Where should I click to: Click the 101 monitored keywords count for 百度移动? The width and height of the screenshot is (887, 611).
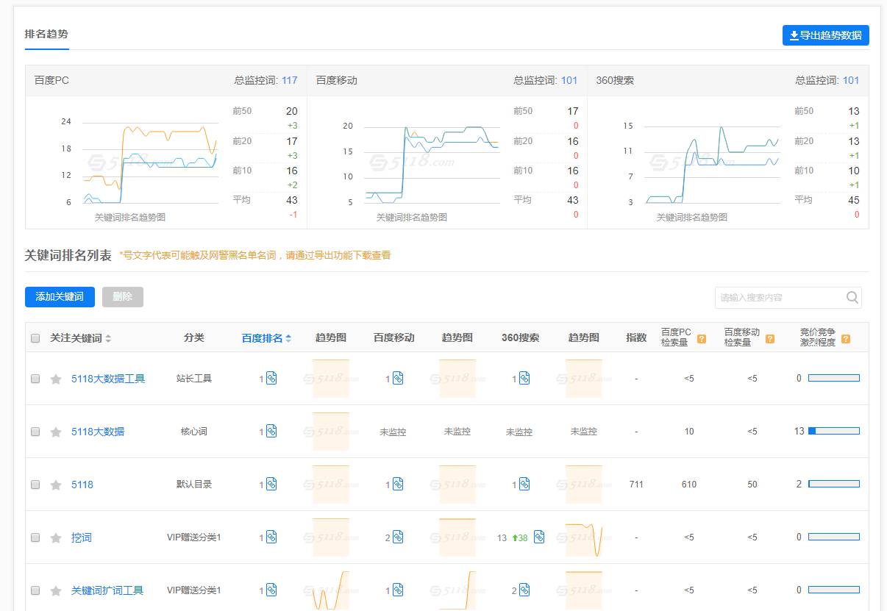pos(569,80)
